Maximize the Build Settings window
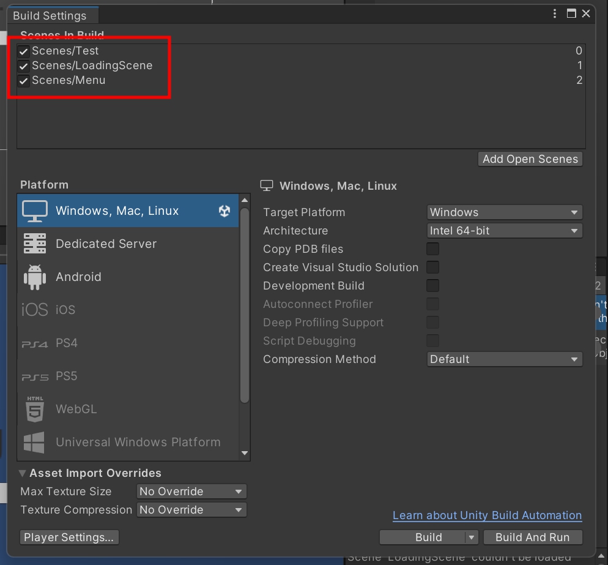 click(571, 13)
